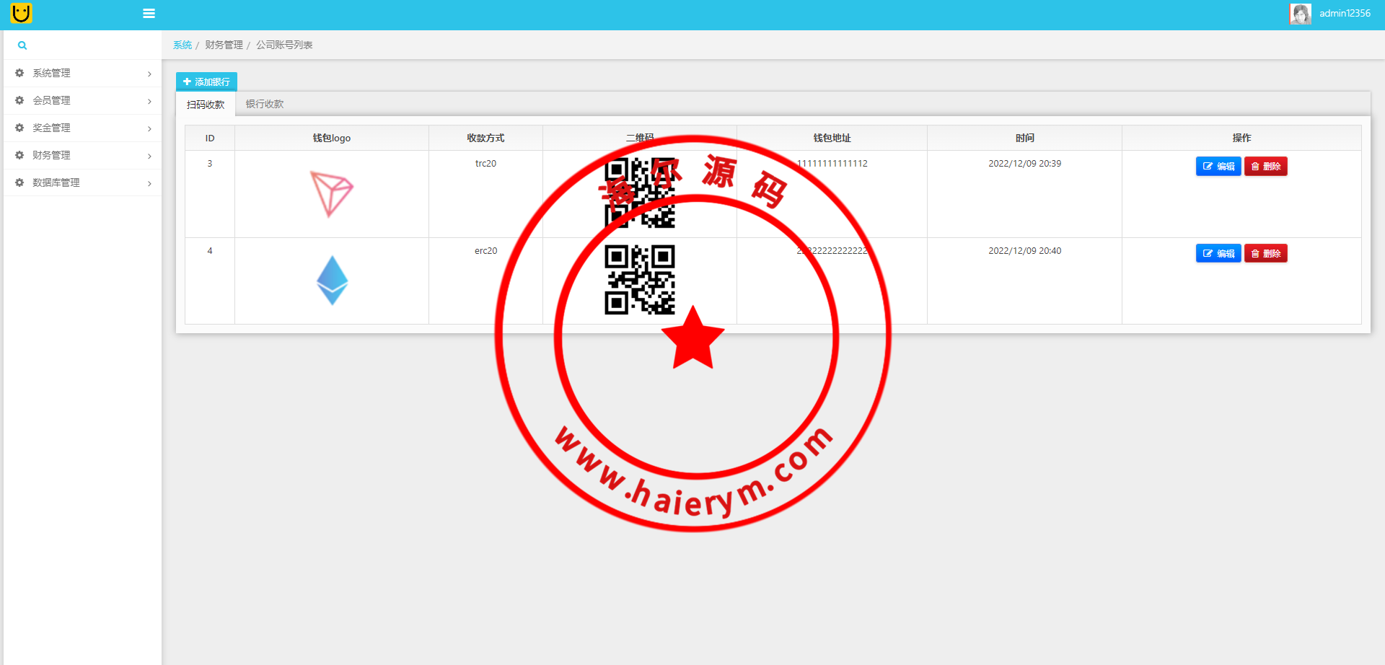Click the gear icon beside 数据库管理
The image size is (1385, 665).
[19, 182]
